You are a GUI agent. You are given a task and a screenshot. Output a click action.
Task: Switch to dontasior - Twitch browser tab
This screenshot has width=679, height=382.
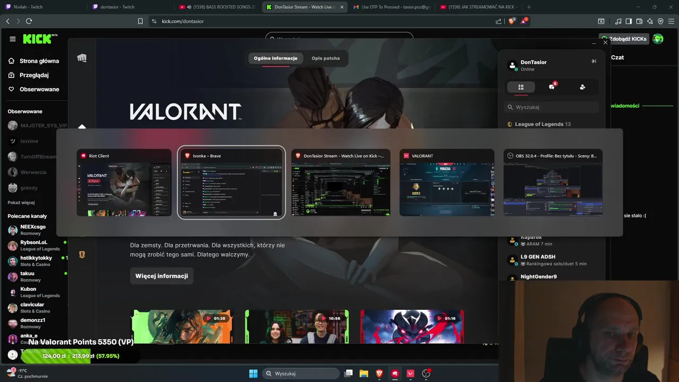click(130, 7)
